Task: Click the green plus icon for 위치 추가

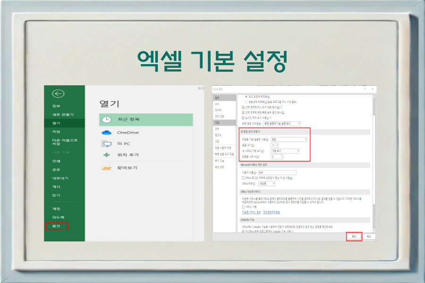Action: (107, 155)
